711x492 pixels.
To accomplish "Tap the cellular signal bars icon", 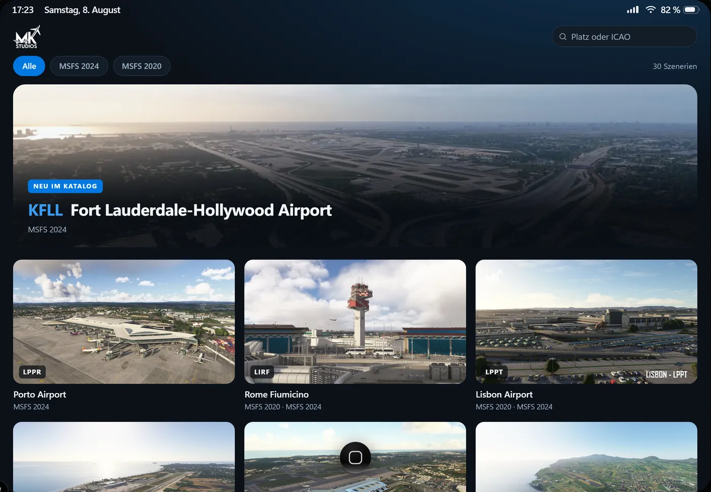I will [633, 10].
